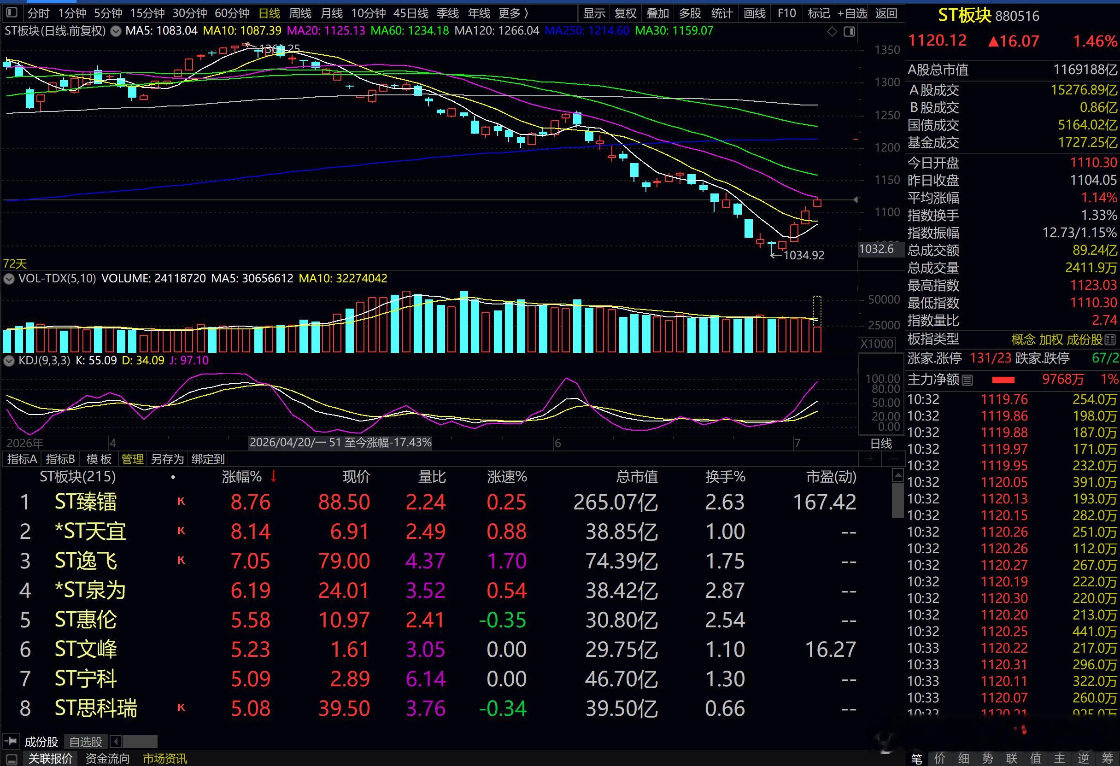Click the diamond icon in chart header

point(833,31)
